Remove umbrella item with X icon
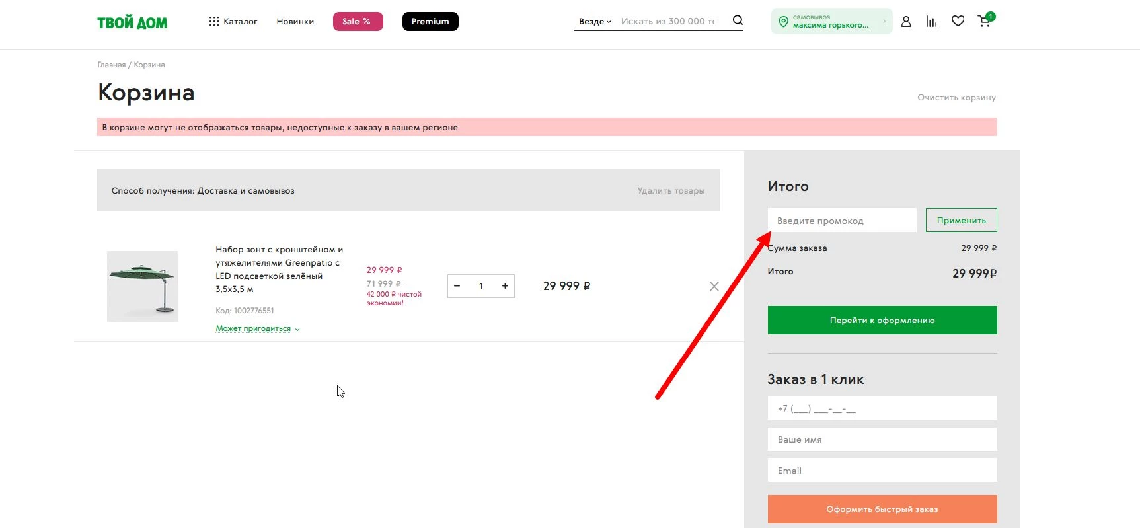The height and width of the screenshot is (528, 1140). pos(714,286)
